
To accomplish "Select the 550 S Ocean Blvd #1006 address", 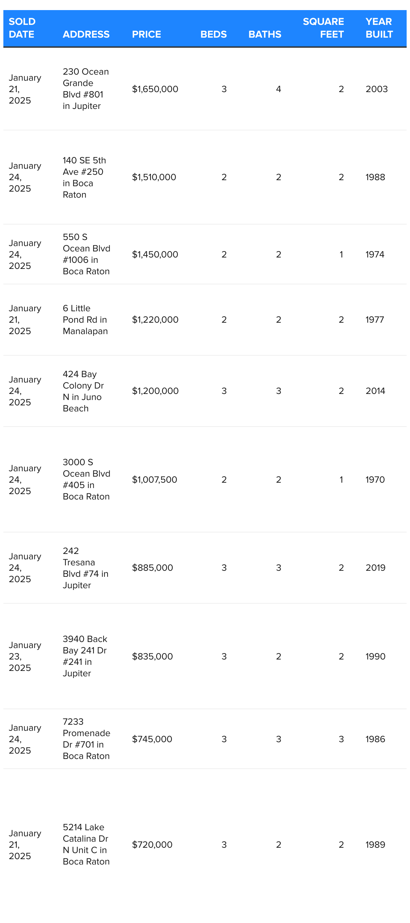I will click(86, 254).
